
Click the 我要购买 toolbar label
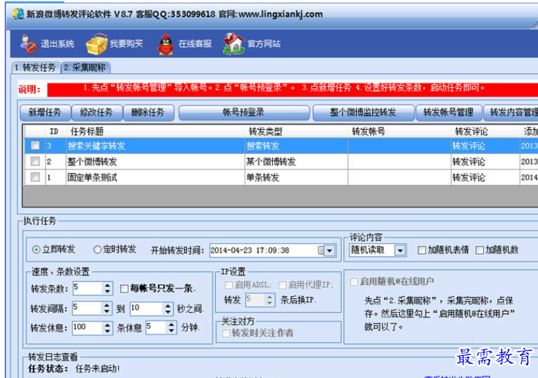[x=126, y=44]
